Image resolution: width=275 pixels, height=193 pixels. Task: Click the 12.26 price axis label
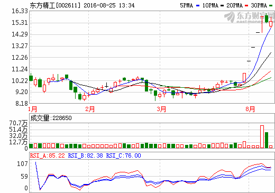pyautogui.click(x=20, y=58)
